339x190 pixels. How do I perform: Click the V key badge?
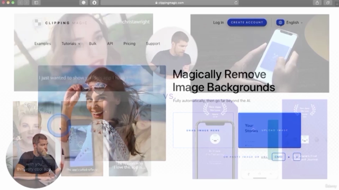[297, 157]
